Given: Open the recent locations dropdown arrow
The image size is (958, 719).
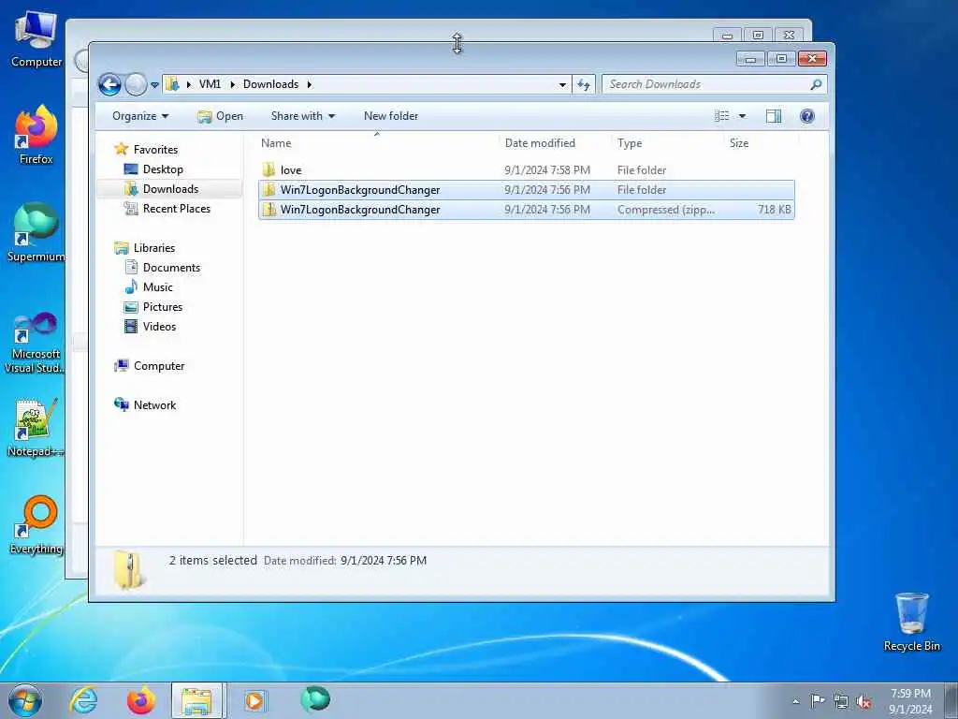Looking at the screenshot, I should (154, 85).
